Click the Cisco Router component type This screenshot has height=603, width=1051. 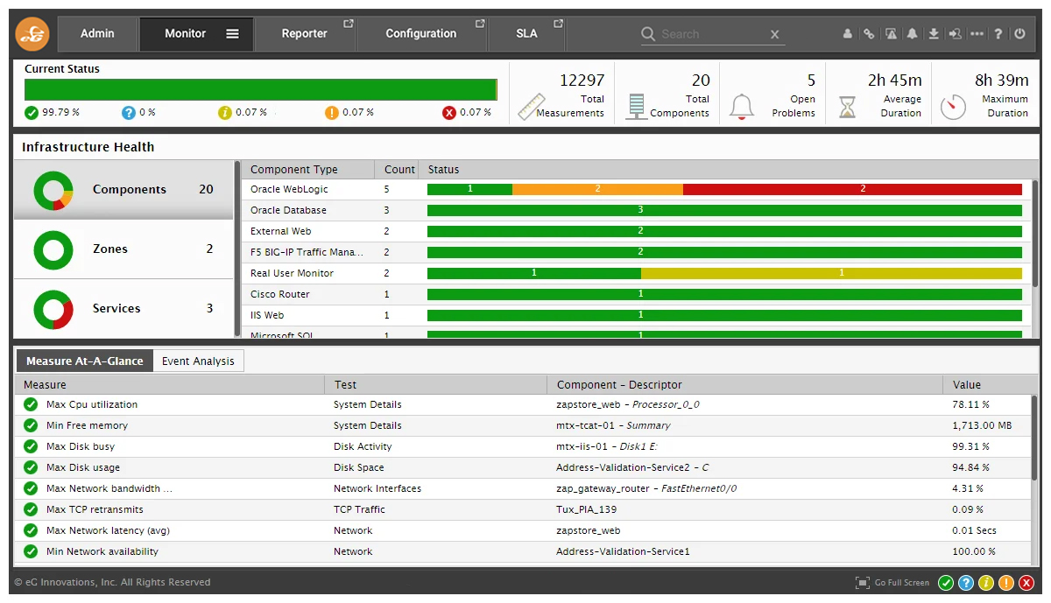tap(280, 294)
